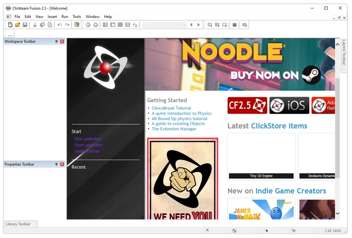Click the Clickteam logo in sidebar

(x=106, y=67)
